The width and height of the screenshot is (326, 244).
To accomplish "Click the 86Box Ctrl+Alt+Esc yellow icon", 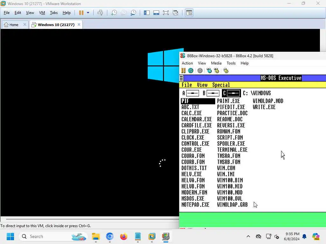I will click(216, 71).
